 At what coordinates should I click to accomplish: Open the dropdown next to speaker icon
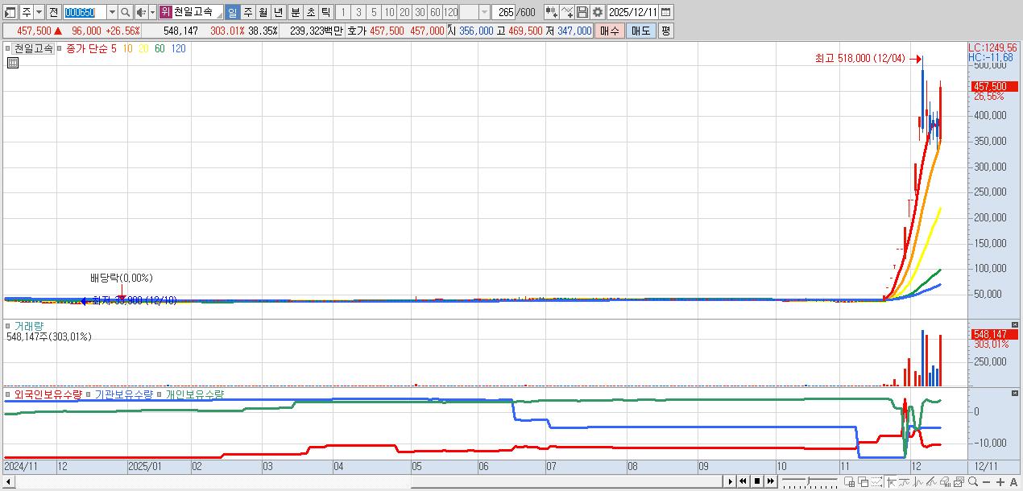[x=151, y=12]
